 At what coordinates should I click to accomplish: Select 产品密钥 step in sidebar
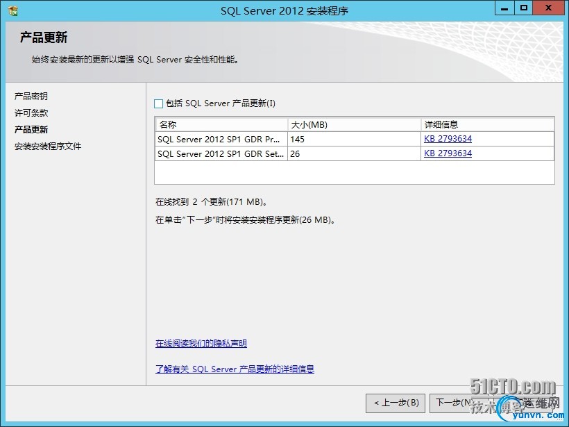(x=31, y=97)
